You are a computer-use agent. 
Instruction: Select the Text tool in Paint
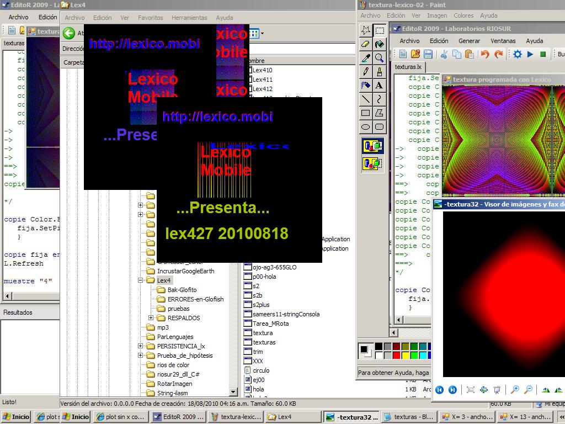click(379, 85)
